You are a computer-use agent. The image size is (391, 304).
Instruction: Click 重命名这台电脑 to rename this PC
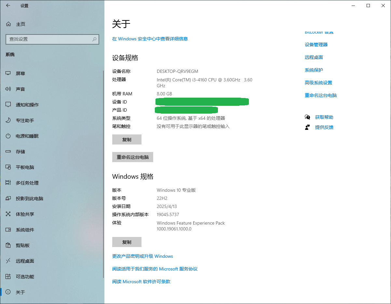(132, 157)
